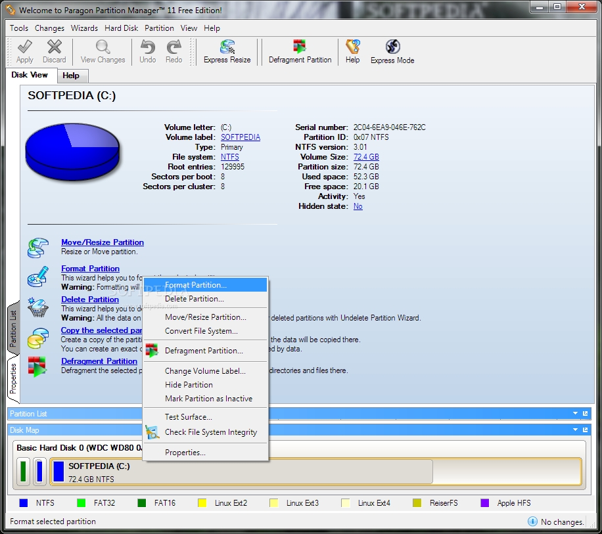Viewport: 602px width, 534px height.
Task: Open the Wizards menu
Action: (84, 28)
